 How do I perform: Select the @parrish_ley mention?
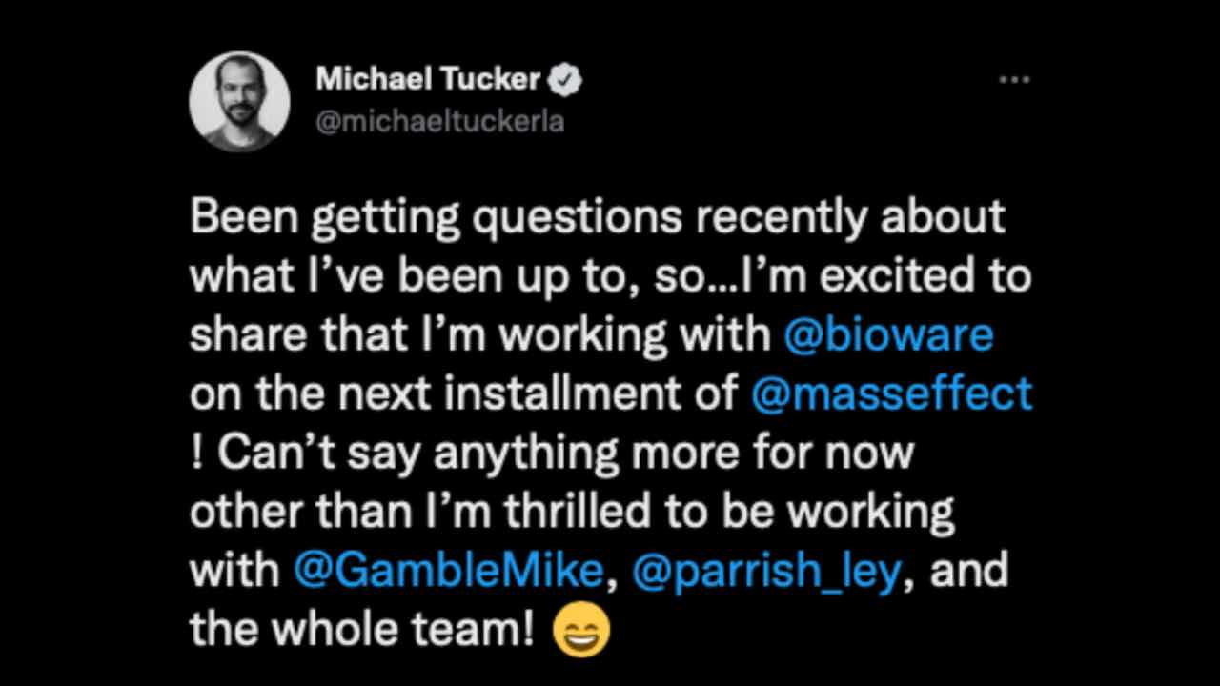pos(766,570)
